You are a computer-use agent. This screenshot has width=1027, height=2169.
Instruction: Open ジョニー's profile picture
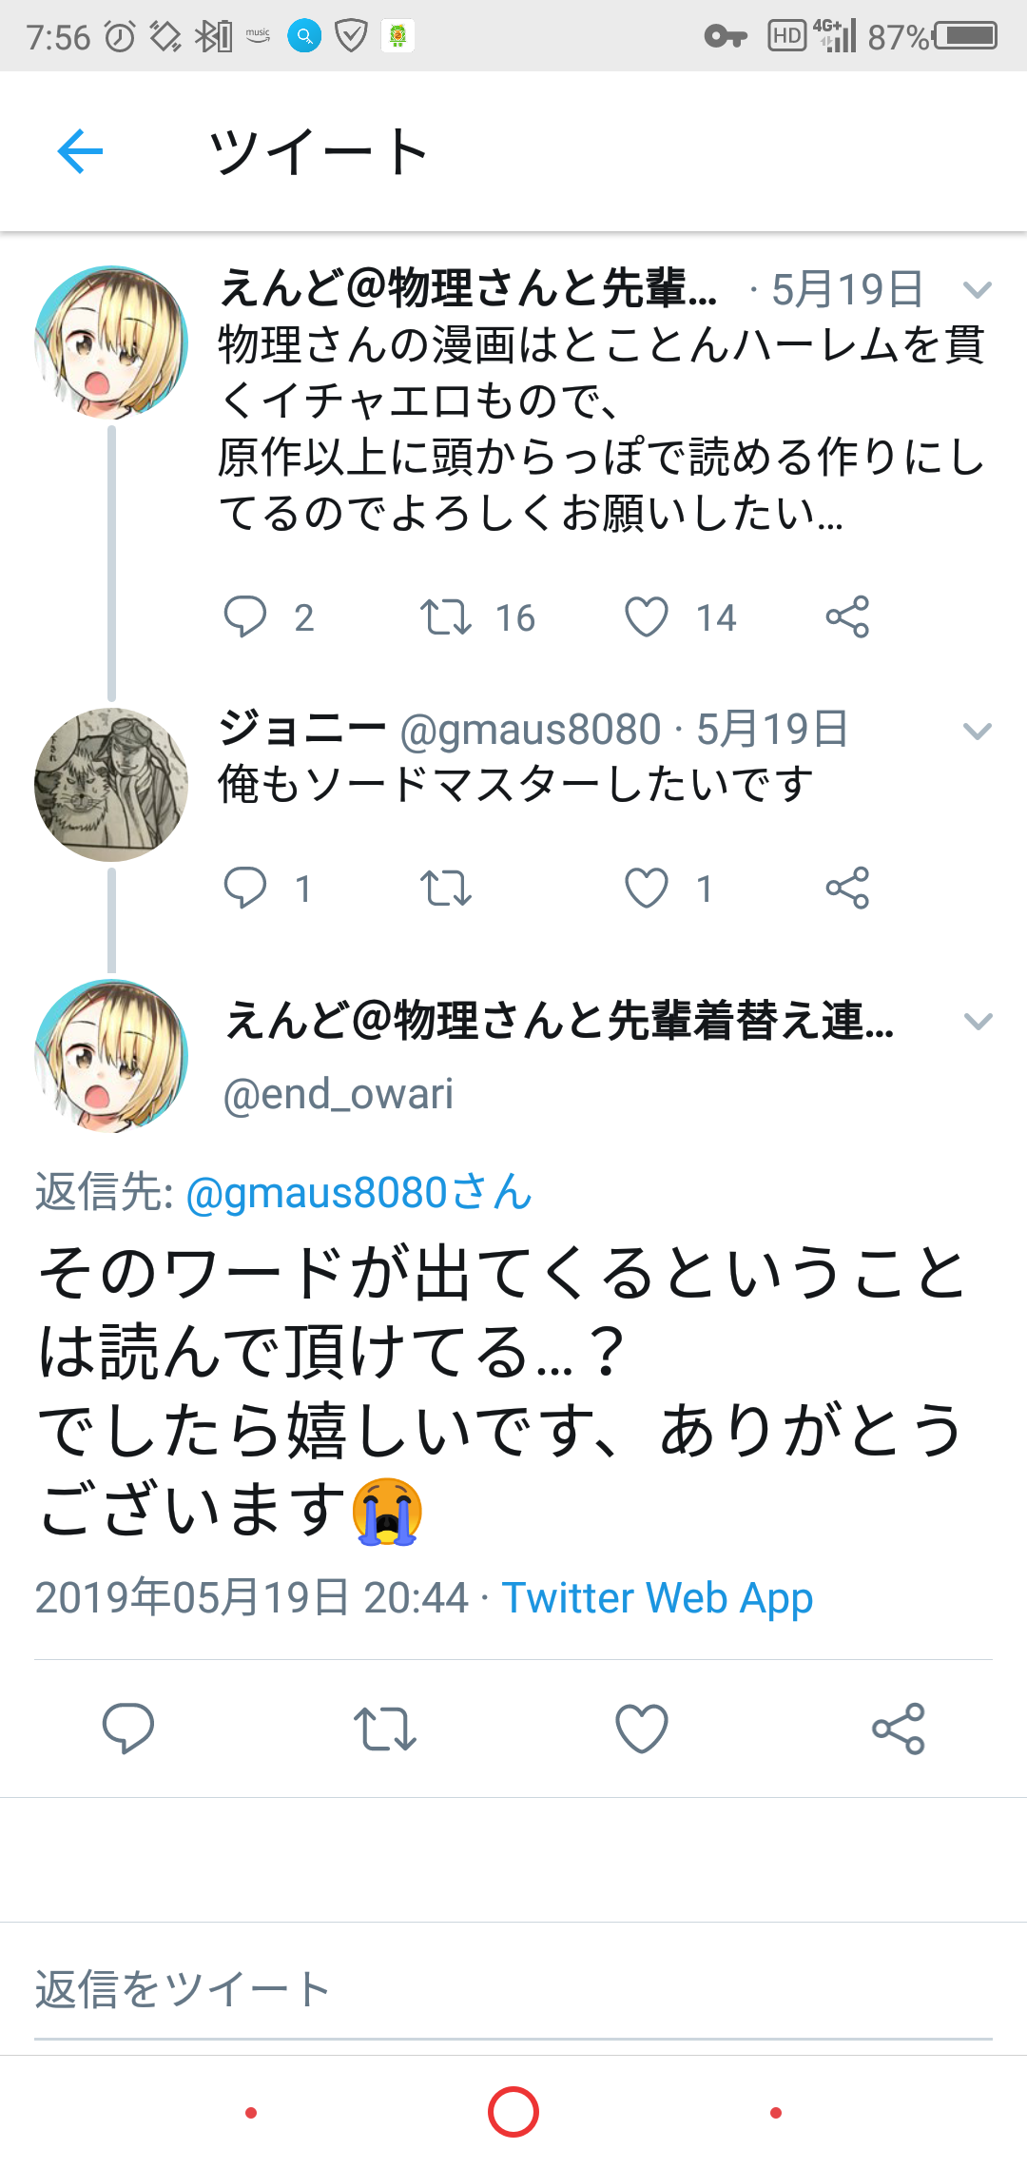tap(111, 785)
